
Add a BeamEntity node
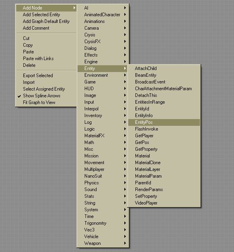164,75
